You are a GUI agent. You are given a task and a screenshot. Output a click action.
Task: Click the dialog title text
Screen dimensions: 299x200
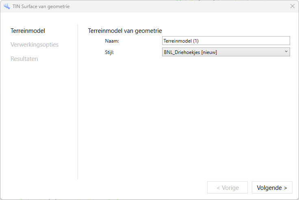pyautogui.click(x=41, y=6)
